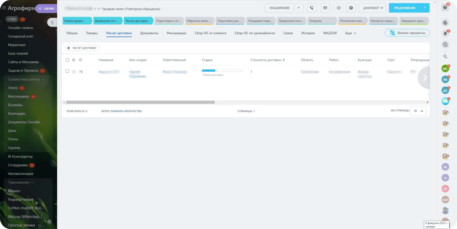Open the per-page count dropdown
This screenshot has width=457, height=229.
coord(418,111)
